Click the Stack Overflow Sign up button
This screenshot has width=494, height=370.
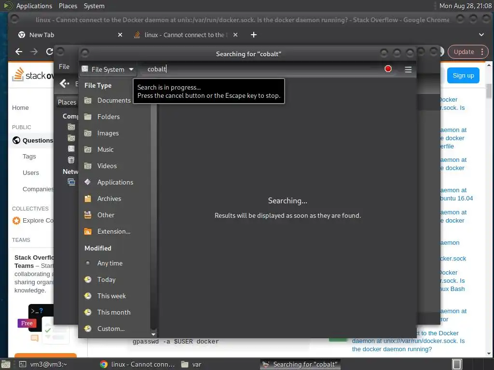(463, 76)
